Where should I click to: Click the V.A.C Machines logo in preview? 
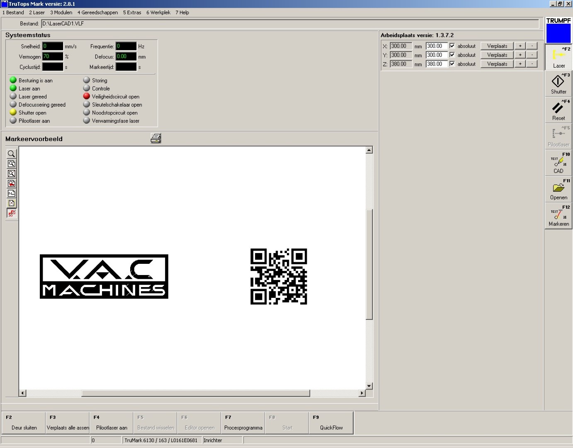104,276
